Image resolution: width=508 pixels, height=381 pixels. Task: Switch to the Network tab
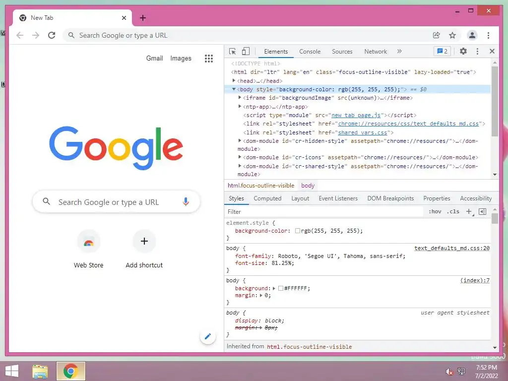pos(376,52)
